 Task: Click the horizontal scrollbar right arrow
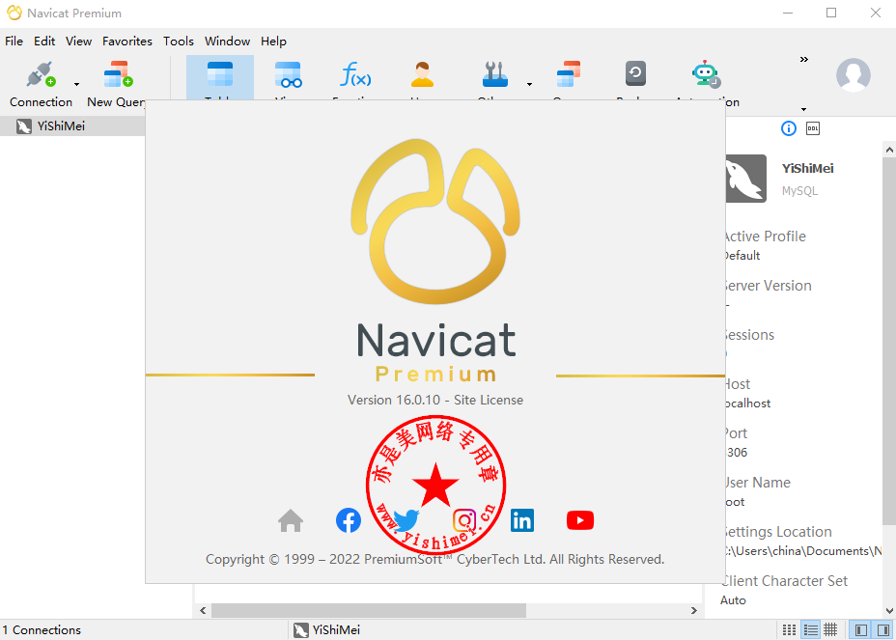tap(693, 611)
